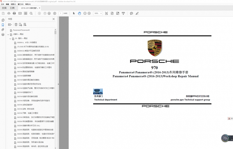Click the bookmarks scrollbar up arrow

click(55, 29)
